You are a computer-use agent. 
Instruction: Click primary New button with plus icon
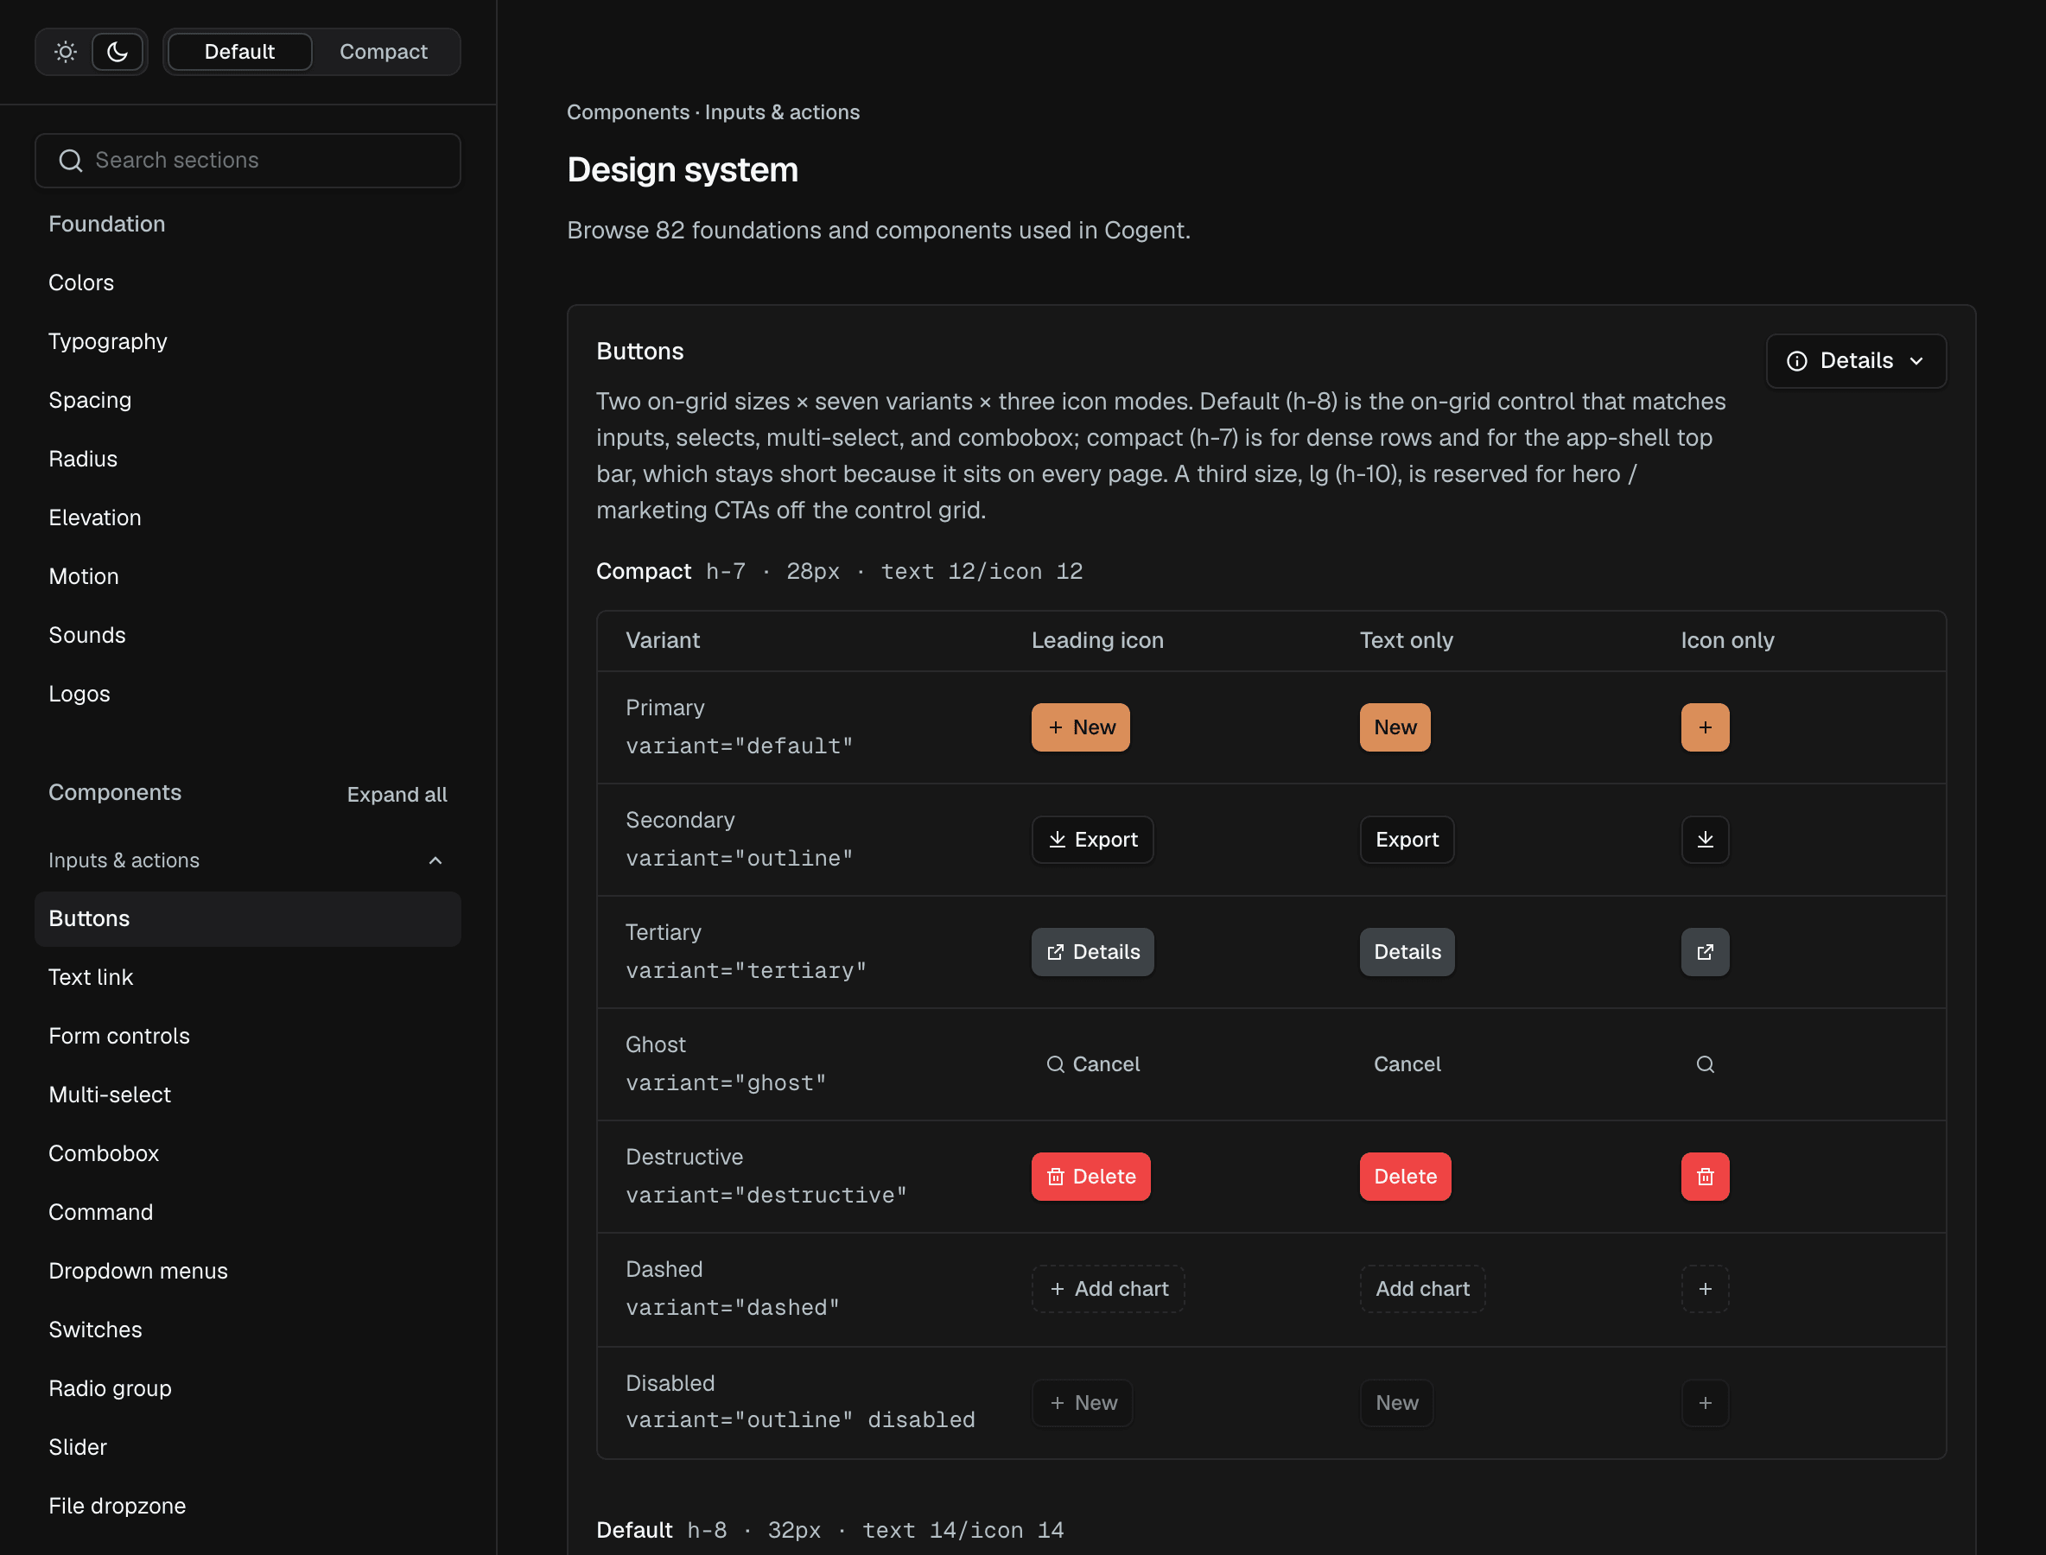click(x=1080, y=727)
